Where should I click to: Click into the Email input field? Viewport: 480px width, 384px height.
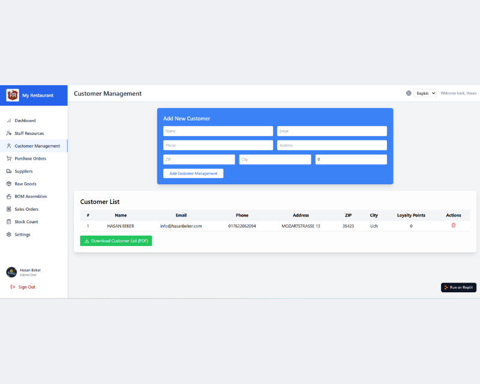pos(331,131)
